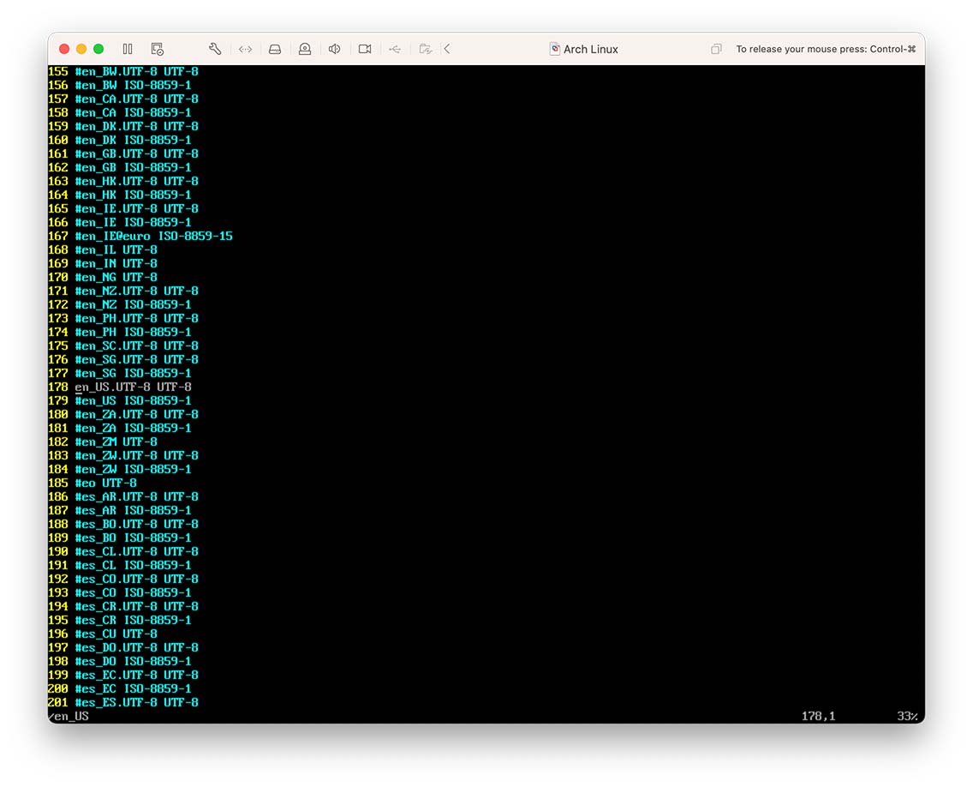Viewport: 973px width, 787px height.
Task: Click the line #en_IE@euro ISO-8859-15
Action: [154, 236]
